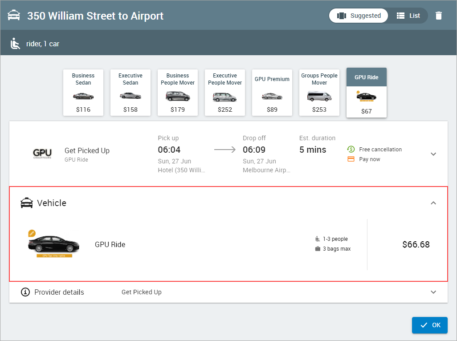457x341 pixels.
Task: Click the $66.68 price
Action: [x=416, y=244]
